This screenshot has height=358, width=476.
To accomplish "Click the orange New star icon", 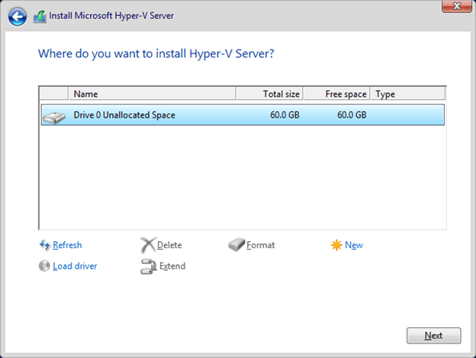I will 336,245.
